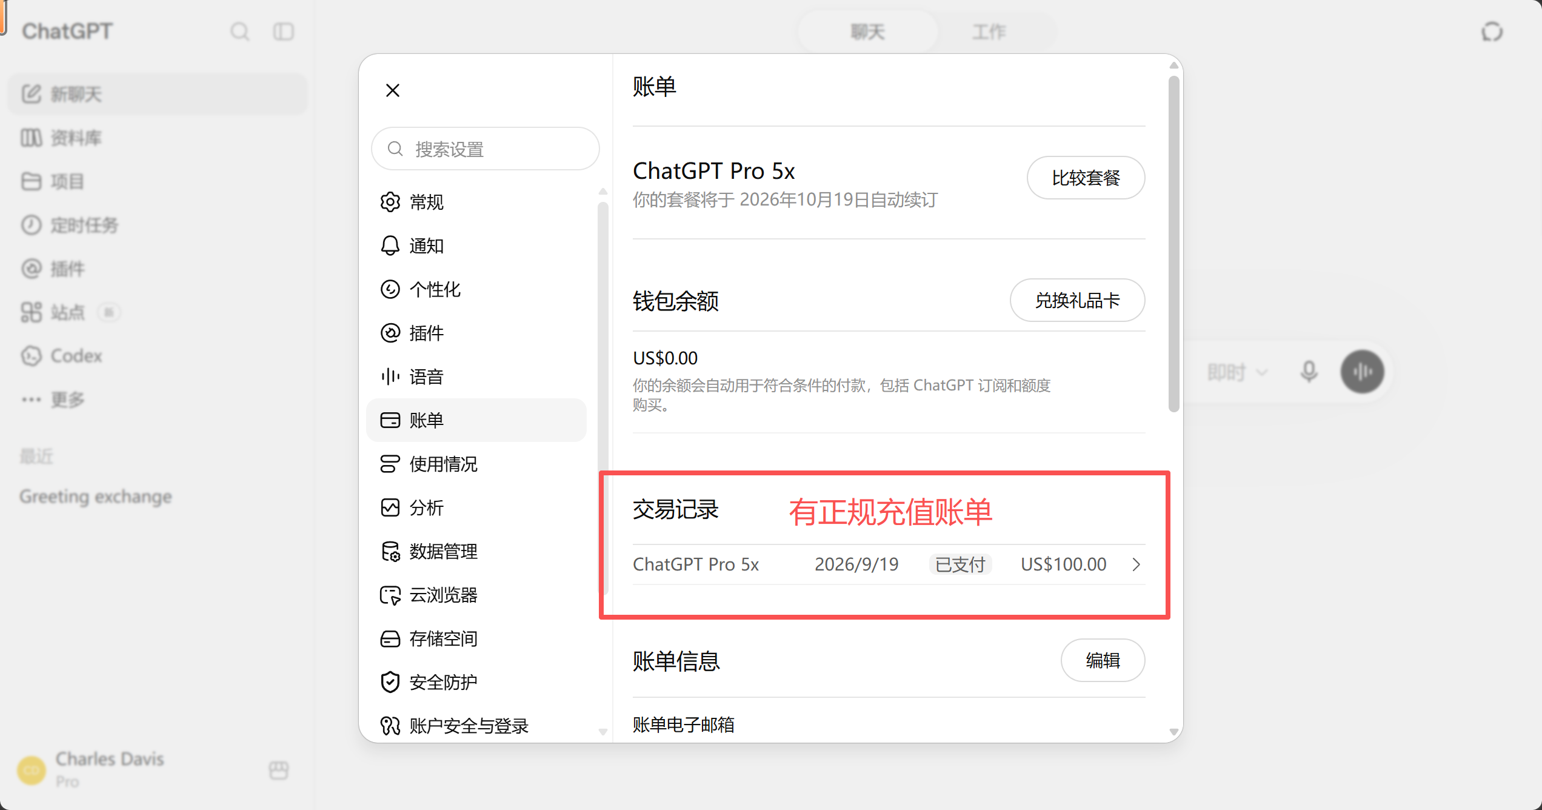
Task: Click the 编辑 billing info button
Action: pyautogui.click(x=1103, y=660)
